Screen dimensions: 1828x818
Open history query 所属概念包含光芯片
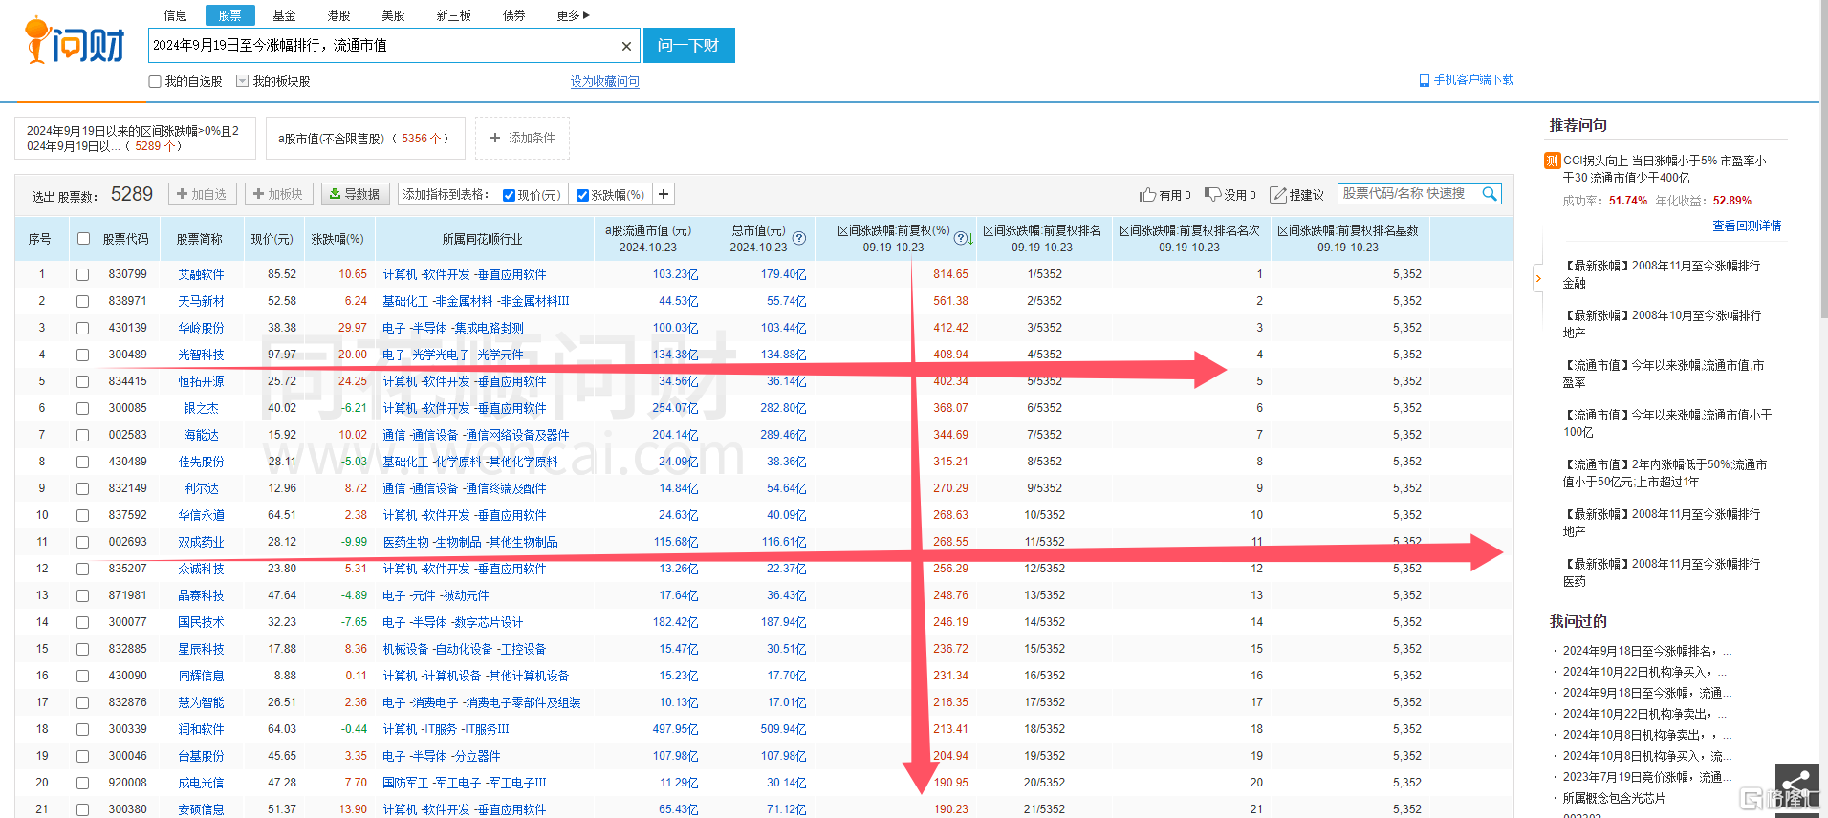coord(1614,798)
